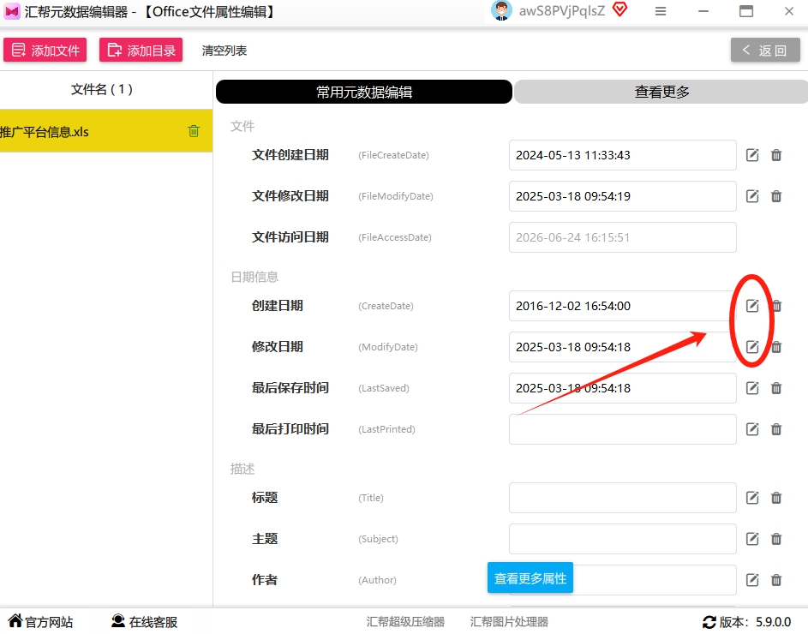Open the hamburger menu in title bar
The height and width of the screenshot is (634, 808).
tap(661, 11)
